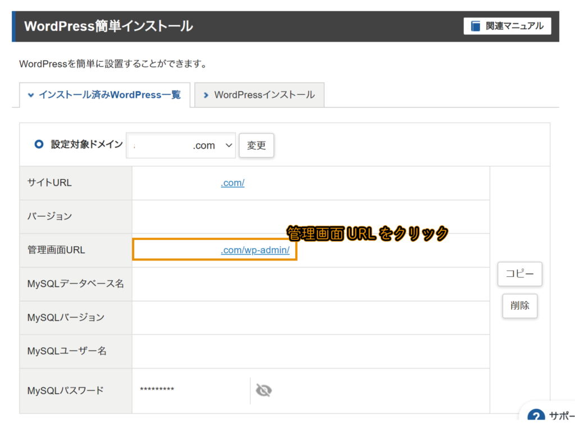The image size is (575, 428).
Task: Click the WordPressを簡単に設置することができます description text
Action: click(x=114, y=64)
